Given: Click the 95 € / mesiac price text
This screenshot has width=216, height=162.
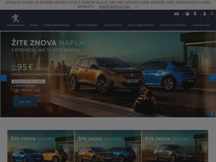Looking at the screenshot, I should 31,67.
